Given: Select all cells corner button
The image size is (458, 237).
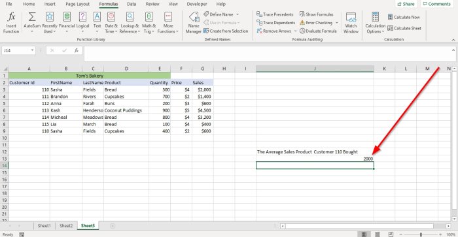Looking at the screenshot, I should [x=5, y=69].
